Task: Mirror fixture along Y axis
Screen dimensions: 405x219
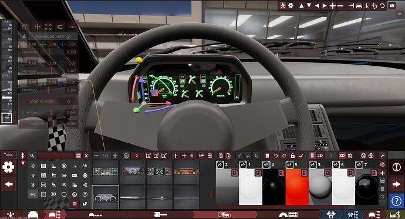Action: pos(156,156)
